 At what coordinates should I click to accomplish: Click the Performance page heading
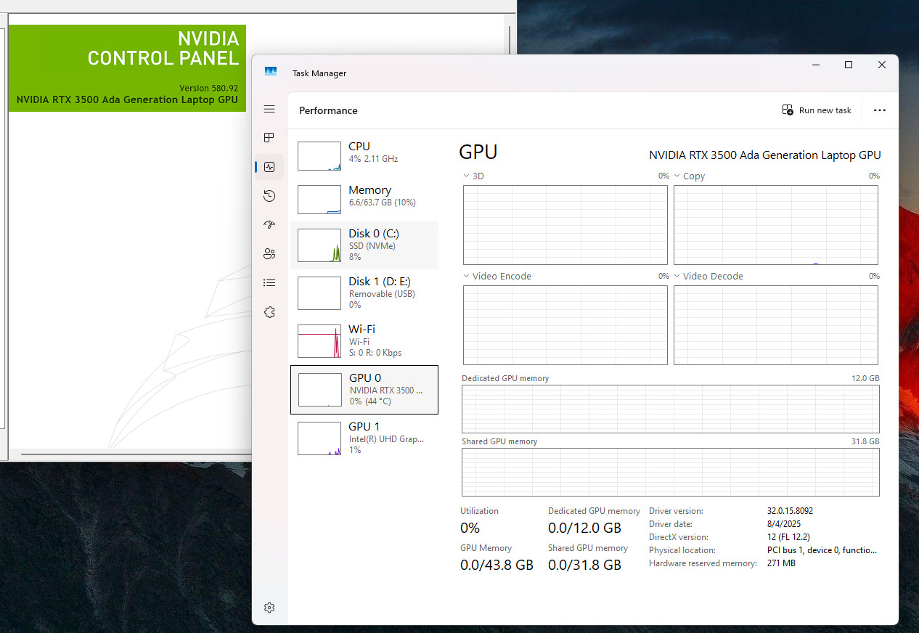click(x=328, y=110)
